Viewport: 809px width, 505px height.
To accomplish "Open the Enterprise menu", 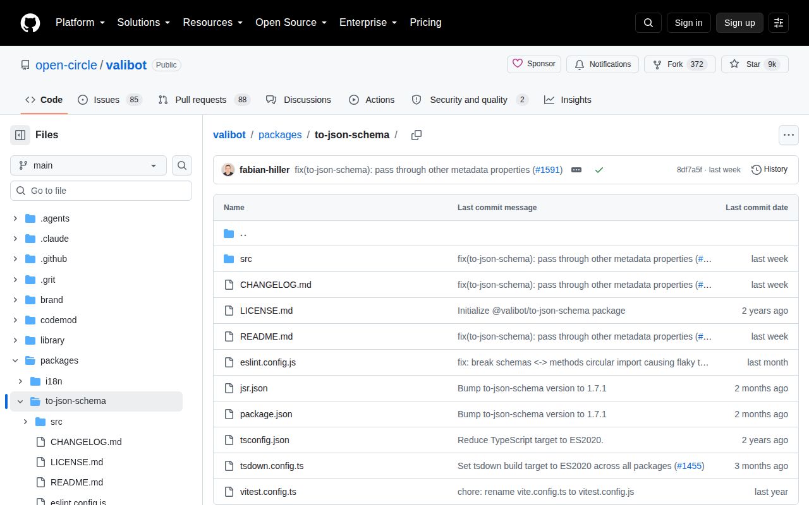I will 368,23.
